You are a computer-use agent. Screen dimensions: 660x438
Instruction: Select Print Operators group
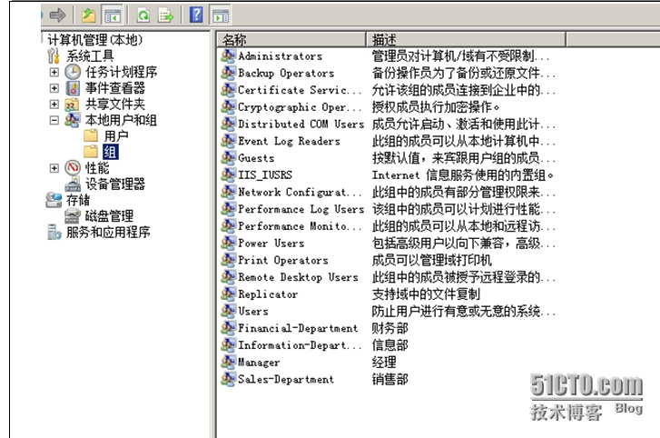[x=283, y=260]
